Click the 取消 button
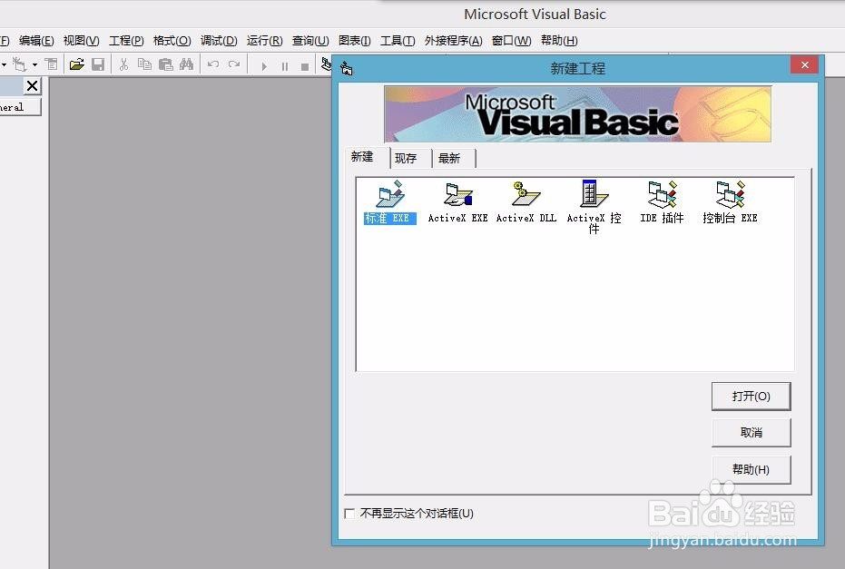 pyautogui.click(x=752, y=433)
